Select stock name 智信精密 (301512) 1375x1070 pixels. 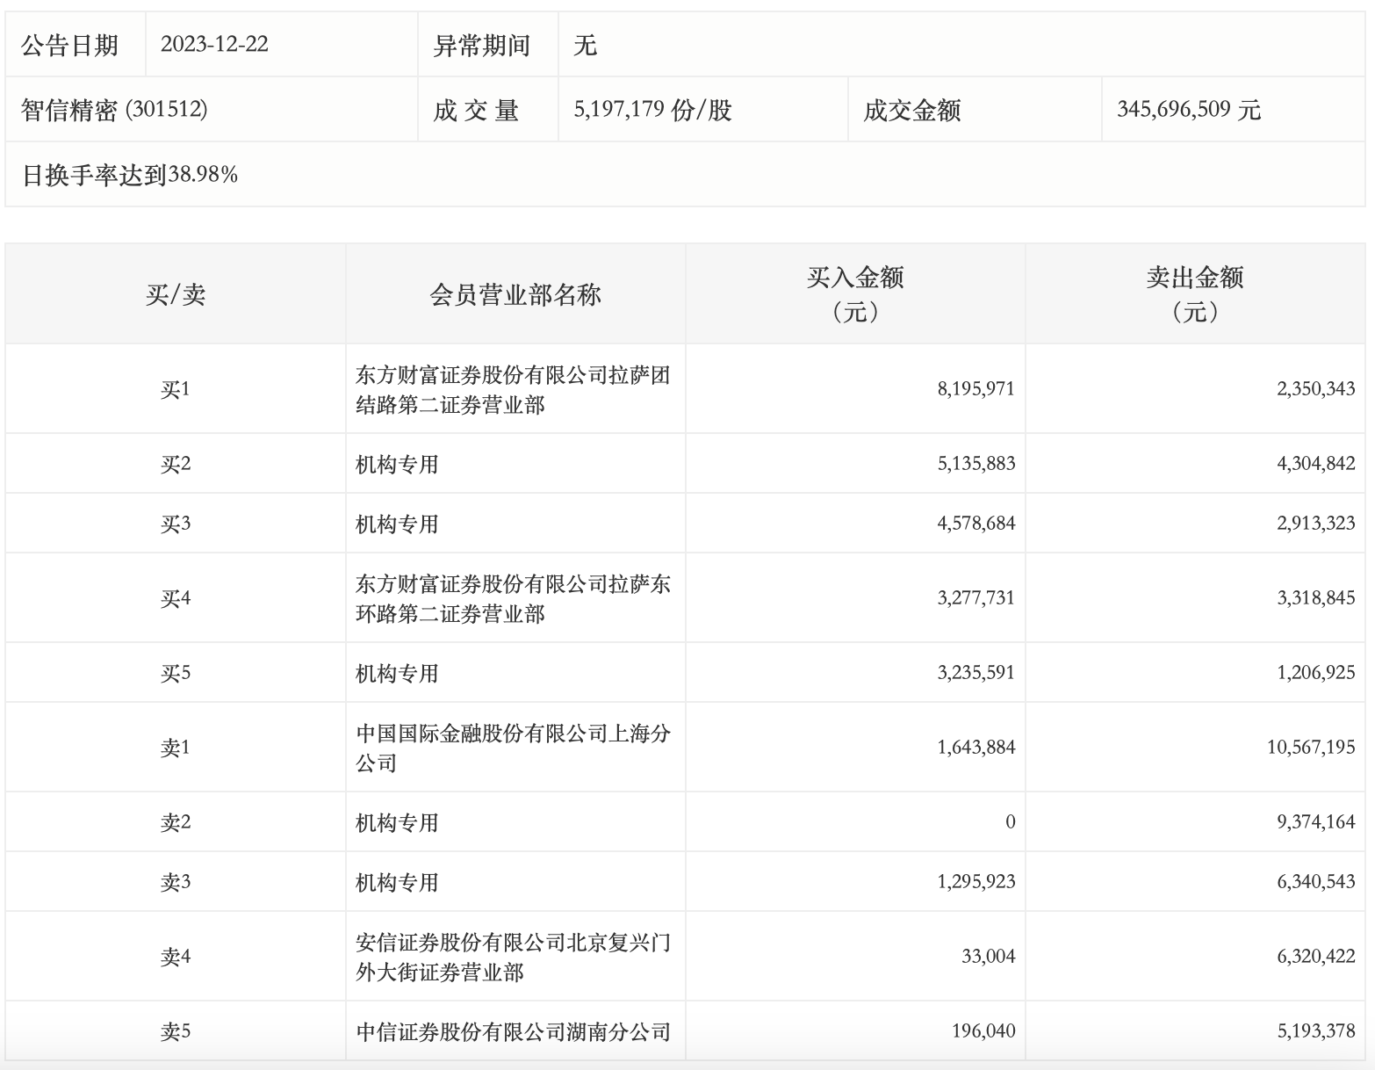114,110
